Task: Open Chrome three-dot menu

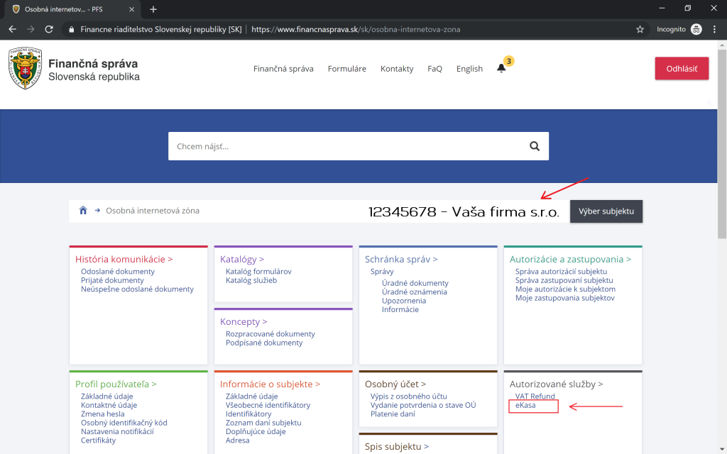Action: pyautogui.click(x=714, y=29)
